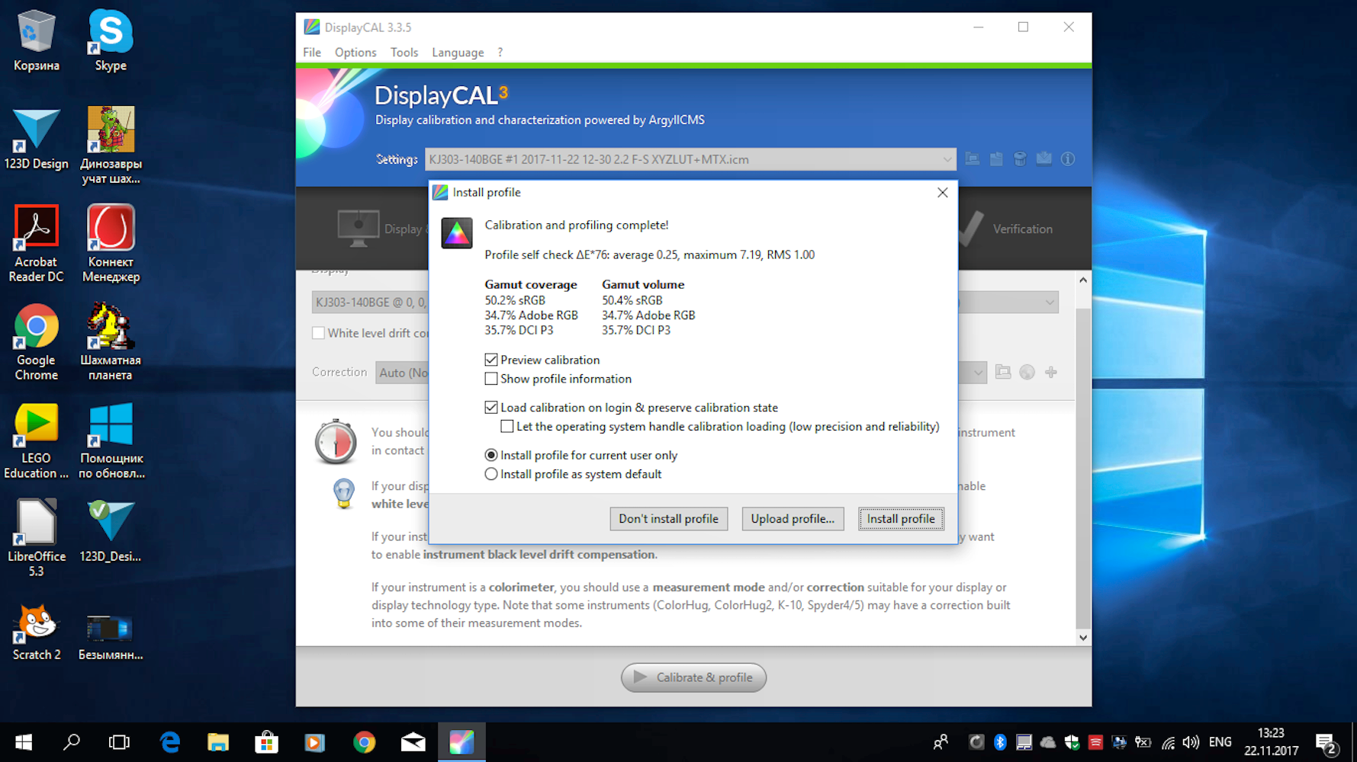1357x762 pixels.
Task: Open the Acrobat Reader DC desktop icon
Action: 36,244
